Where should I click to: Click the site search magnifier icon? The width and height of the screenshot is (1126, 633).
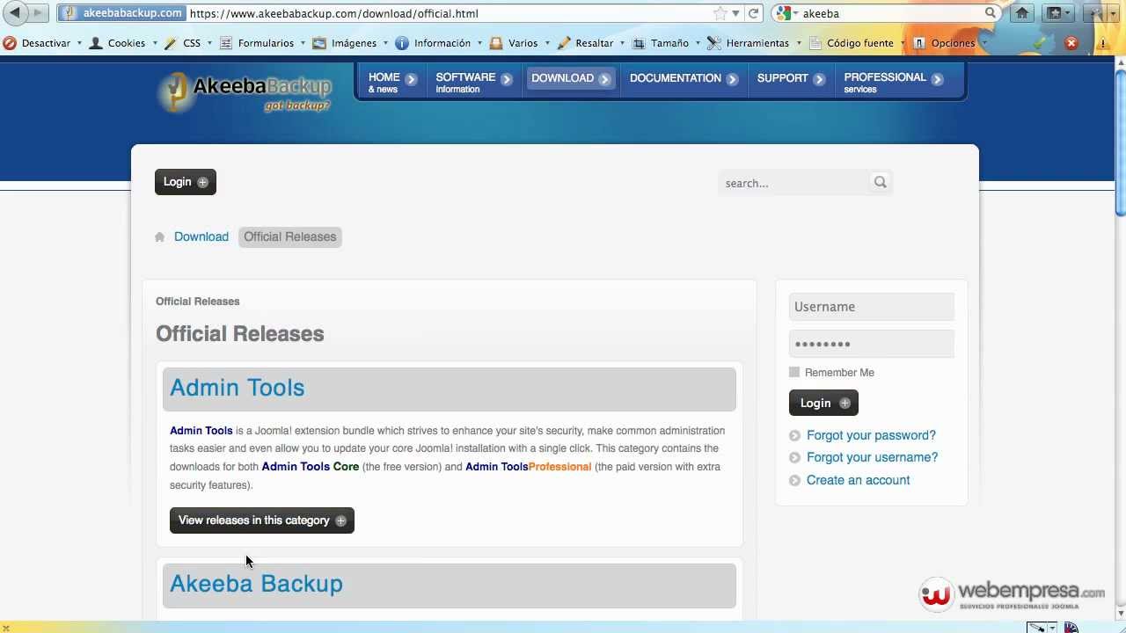click(880, 182)
